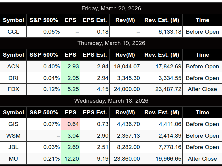Open the ACN symbol row
Viewport: 222px width, 166px height.
(13, 66)
